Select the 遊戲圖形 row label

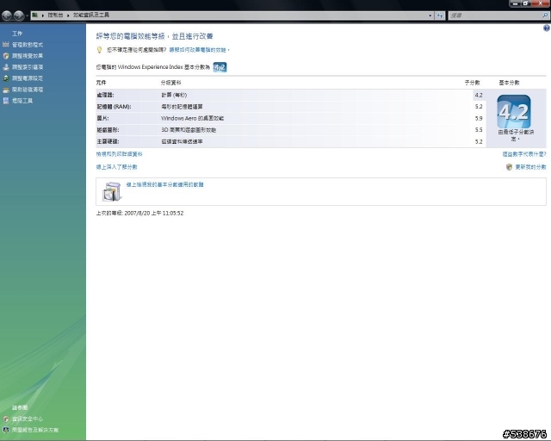tap(108, 130)
